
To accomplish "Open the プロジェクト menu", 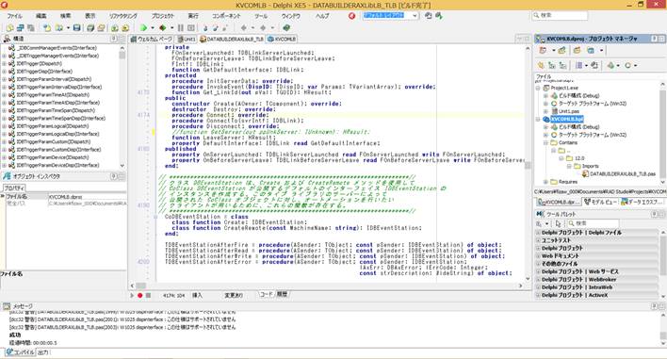I will (162, 16).
